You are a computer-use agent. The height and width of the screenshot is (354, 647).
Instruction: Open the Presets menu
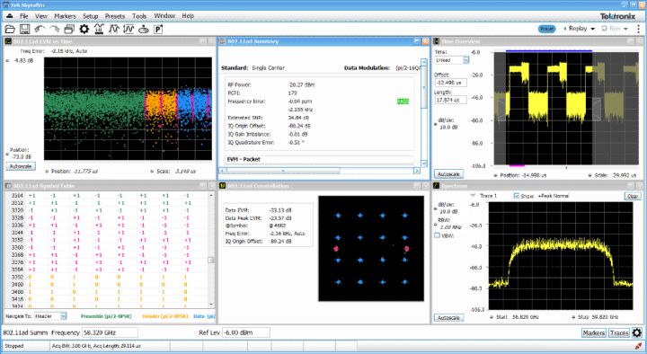tap(115, 16)
